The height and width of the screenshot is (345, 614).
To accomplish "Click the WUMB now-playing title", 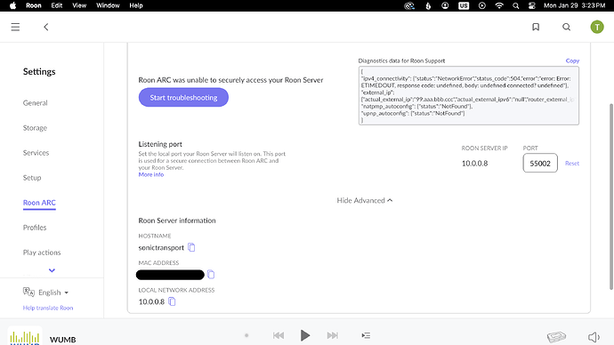I will click(x=62, y=340).
